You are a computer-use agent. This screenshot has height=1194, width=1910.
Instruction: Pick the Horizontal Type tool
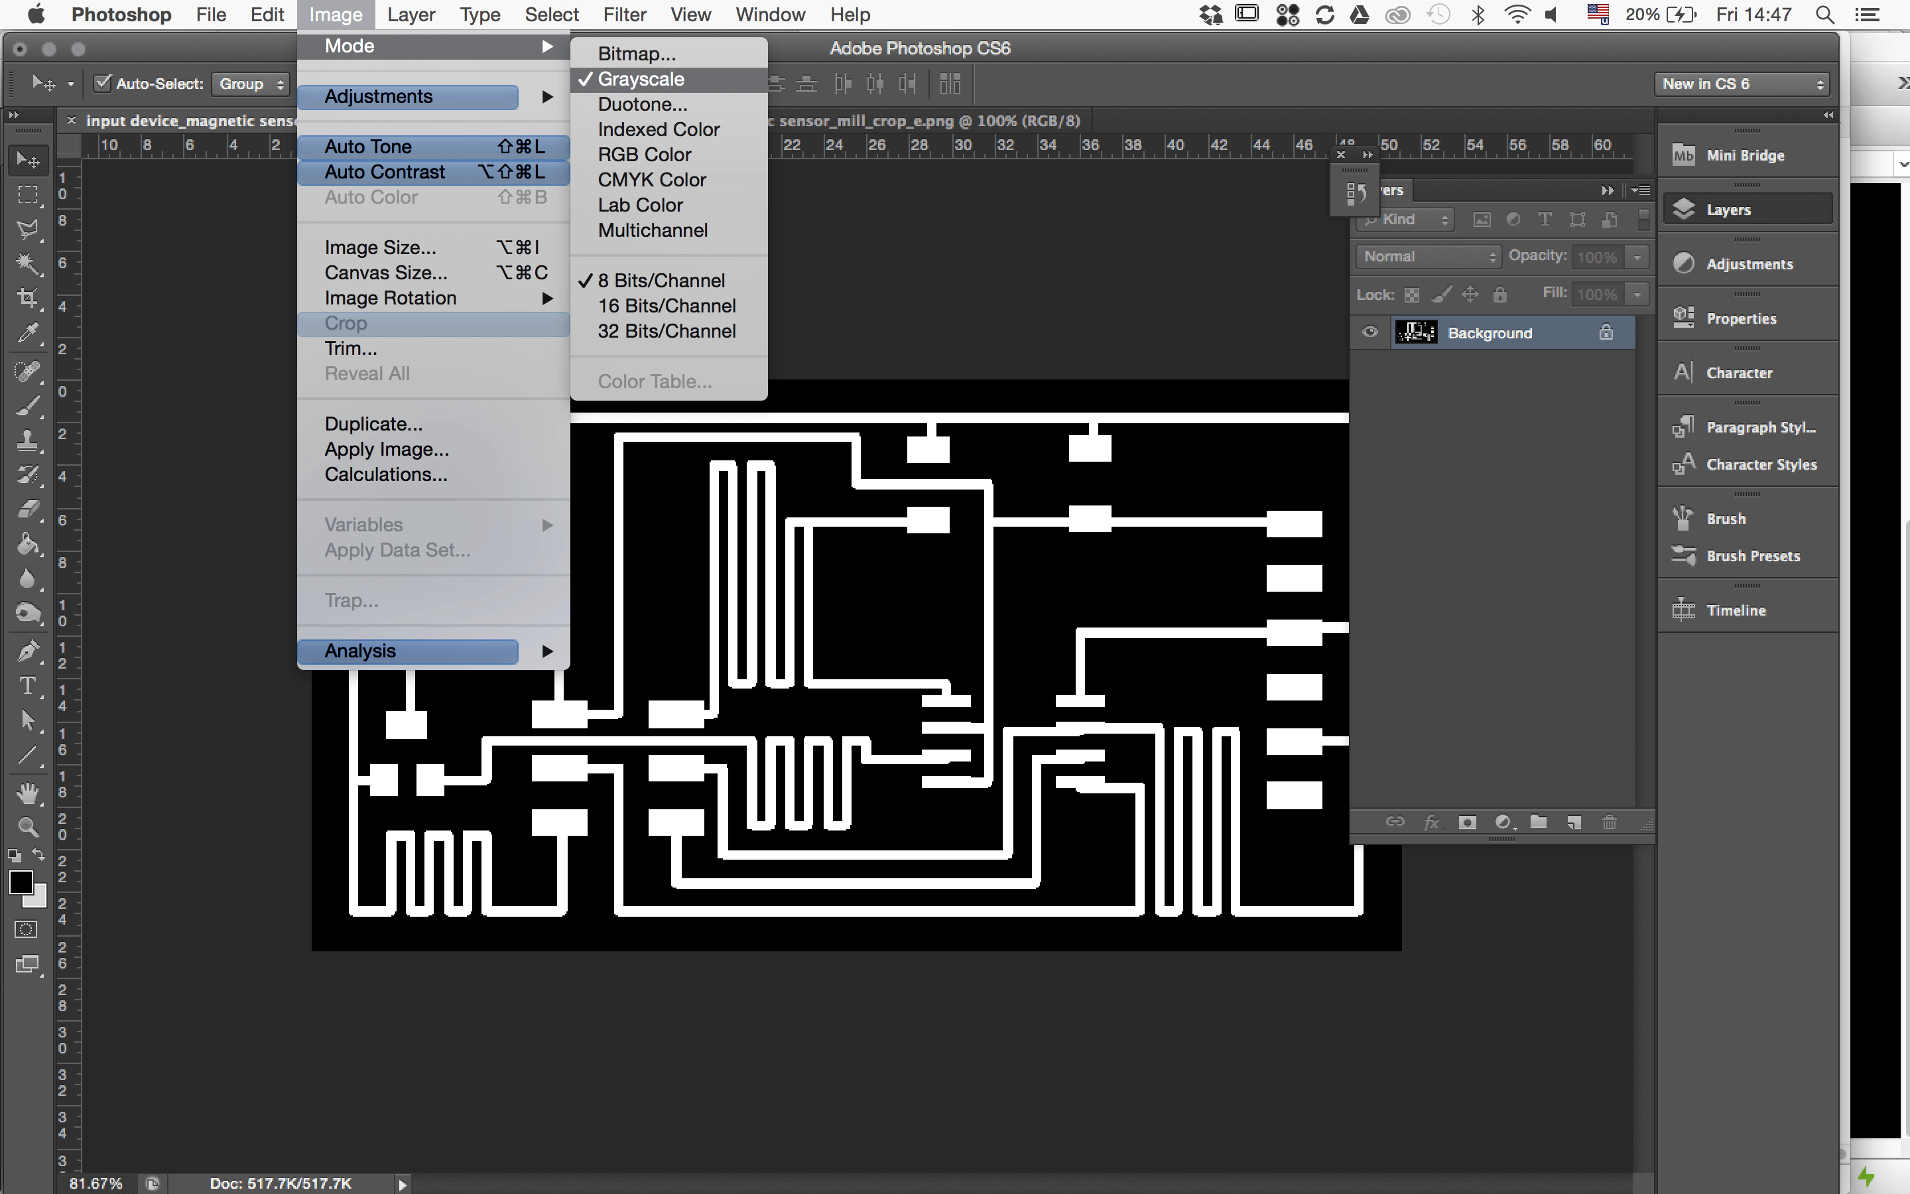(28, 685)
